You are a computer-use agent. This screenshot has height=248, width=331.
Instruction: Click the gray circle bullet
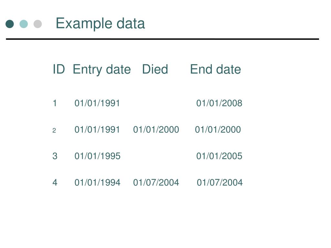[x=37, y=24]
